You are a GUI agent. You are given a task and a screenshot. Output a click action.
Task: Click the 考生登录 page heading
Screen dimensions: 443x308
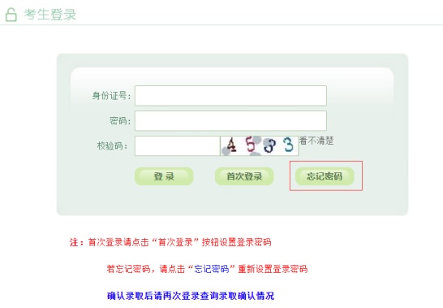click(x=50, y=15)
